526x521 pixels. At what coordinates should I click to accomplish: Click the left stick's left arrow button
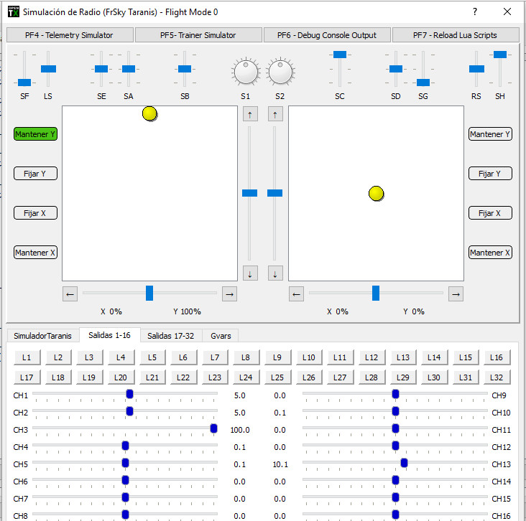70,294
